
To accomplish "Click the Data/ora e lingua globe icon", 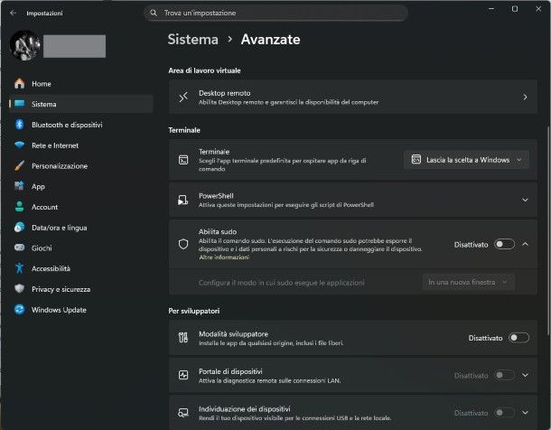I will click(20, 228).
